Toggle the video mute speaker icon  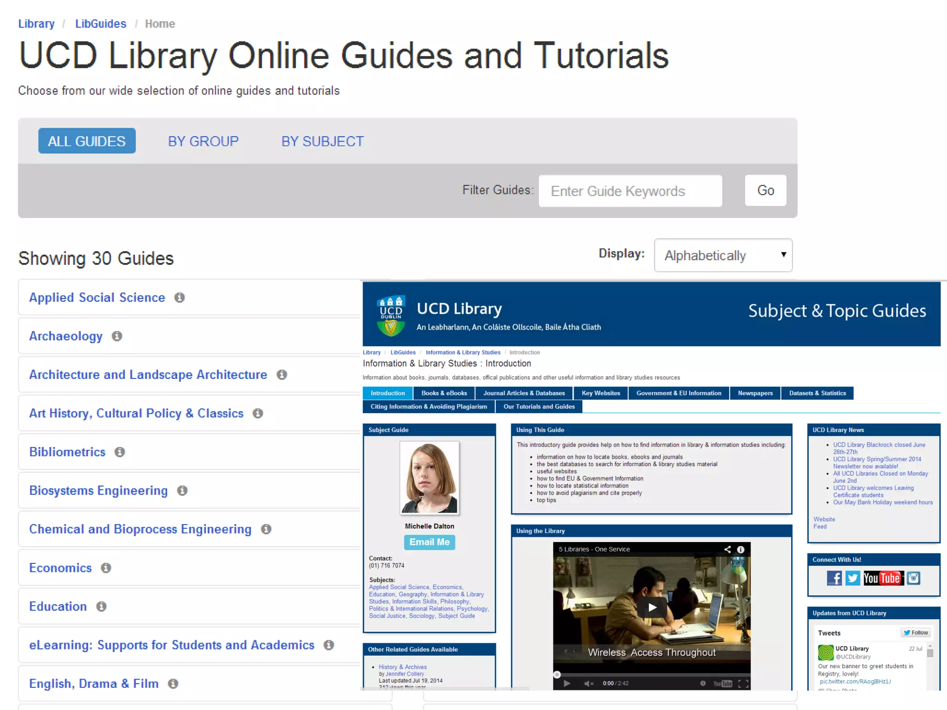tap(589, 684)
